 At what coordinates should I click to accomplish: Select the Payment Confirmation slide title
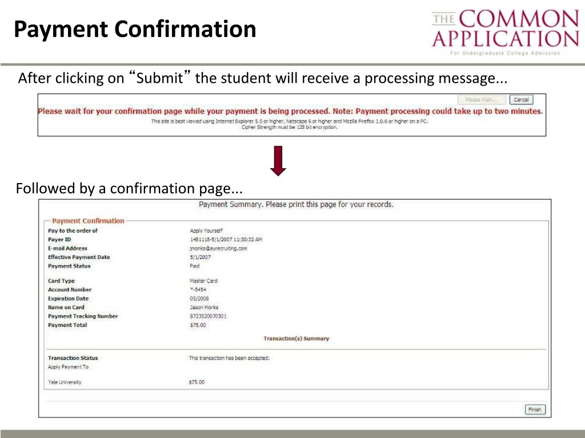[135, 29]
